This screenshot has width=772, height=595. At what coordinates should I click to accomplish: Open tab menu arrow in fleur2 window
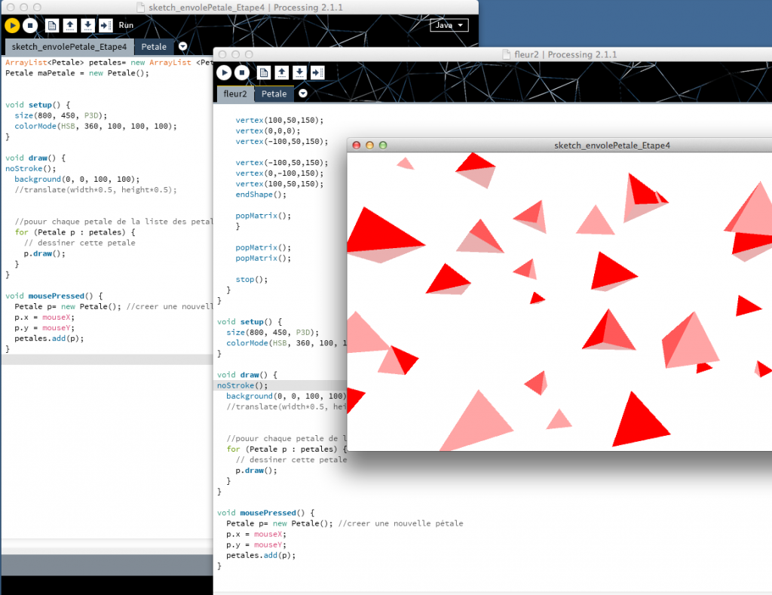(303, 94)
